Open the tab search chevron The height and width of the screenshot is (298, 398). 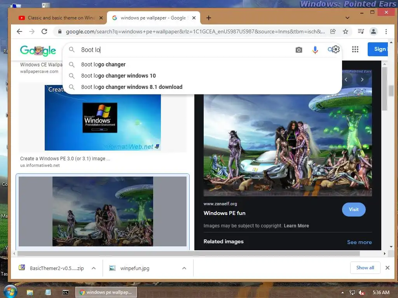click(347, 18)
